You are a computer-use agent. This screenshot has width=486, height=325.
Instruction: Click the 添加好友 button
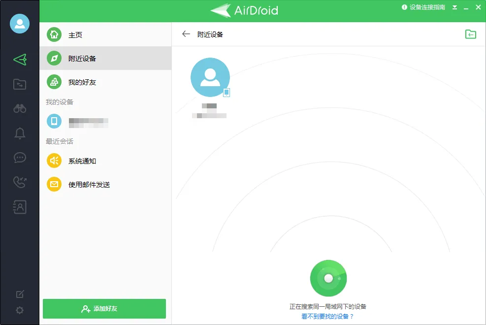[x=104, y=309]
